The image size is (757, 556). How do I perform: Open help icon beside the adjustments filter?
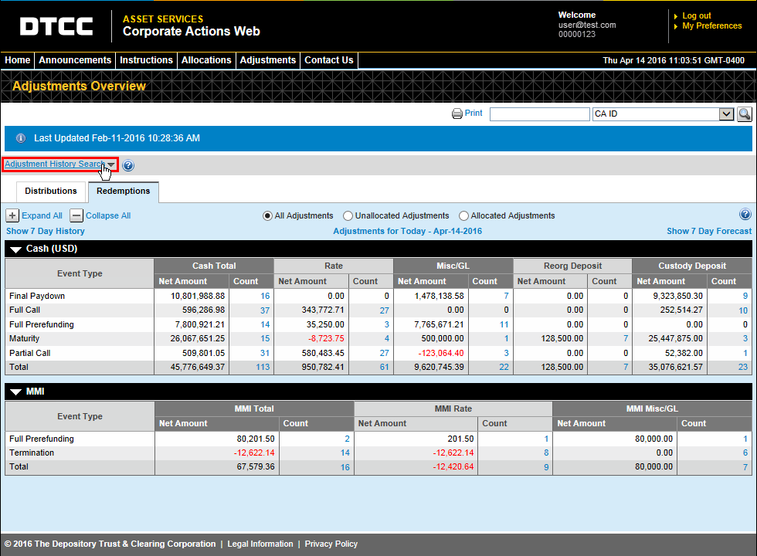[x=745, y=215]
